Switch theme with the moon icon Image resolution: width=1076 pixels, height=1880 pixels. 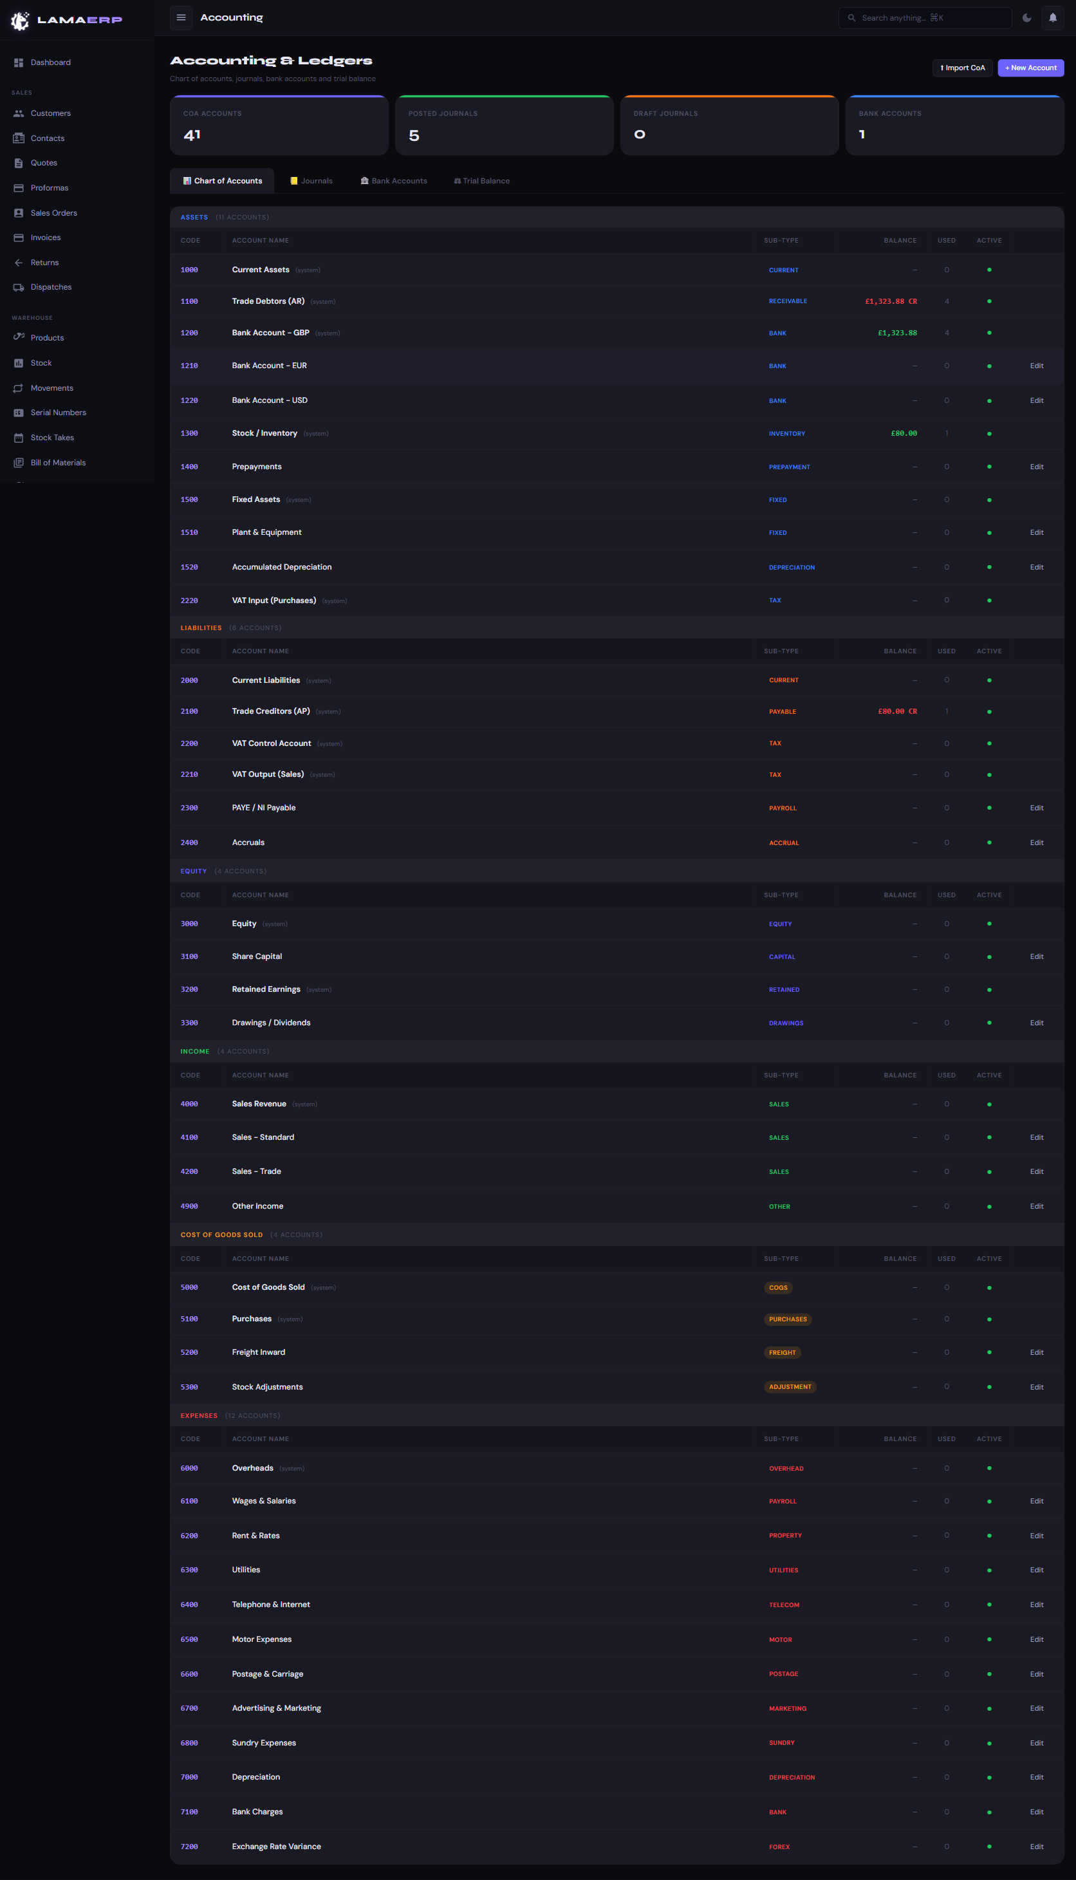(1026, 18)
